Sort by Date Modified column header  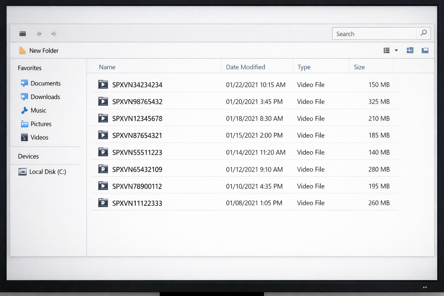(245, 67)
